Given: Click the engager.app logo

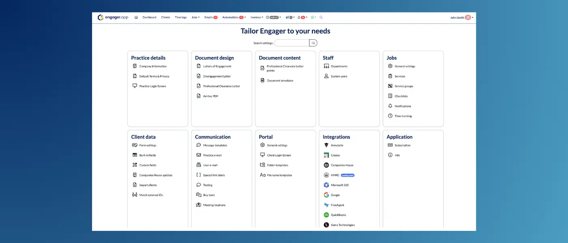Looking at the screenshot, I should pos(113,17).
